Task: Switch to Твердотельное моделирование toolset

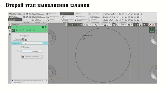Action: click(x=15, y=14)
